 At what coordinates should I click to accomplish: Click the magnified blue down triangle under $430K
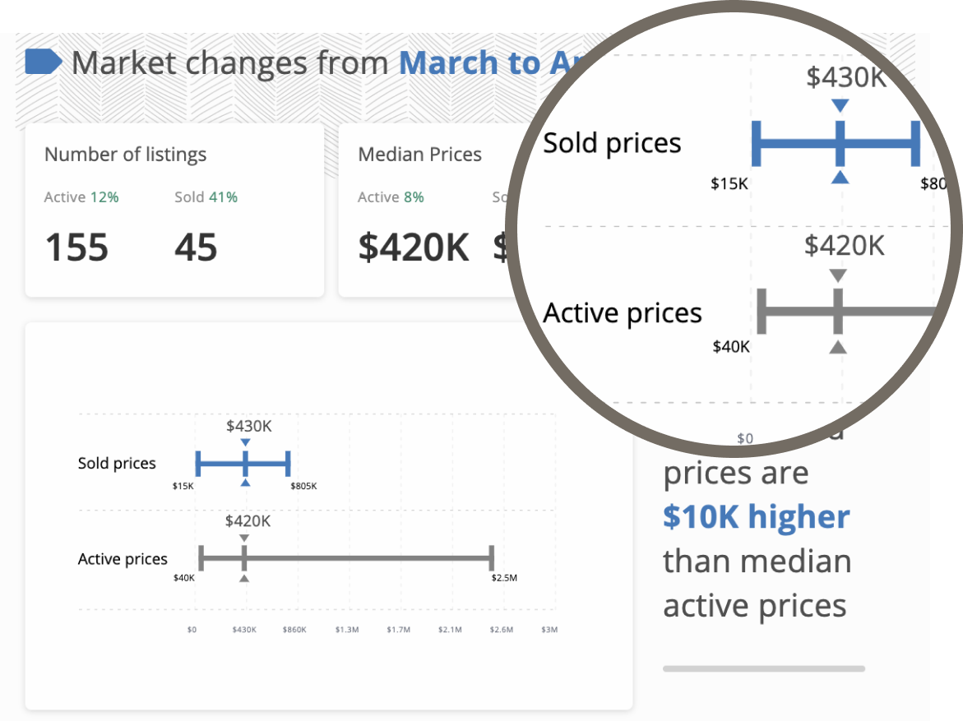click(839, 106)
